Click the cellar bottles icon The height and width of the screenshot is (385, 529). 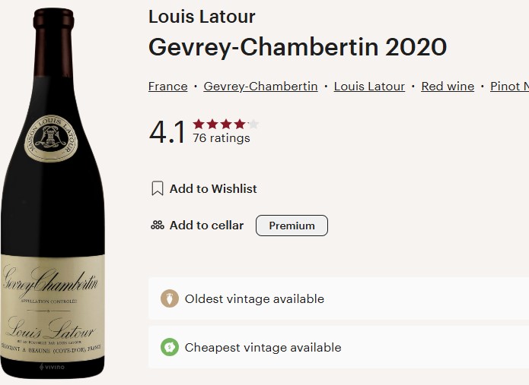(158, 226)
